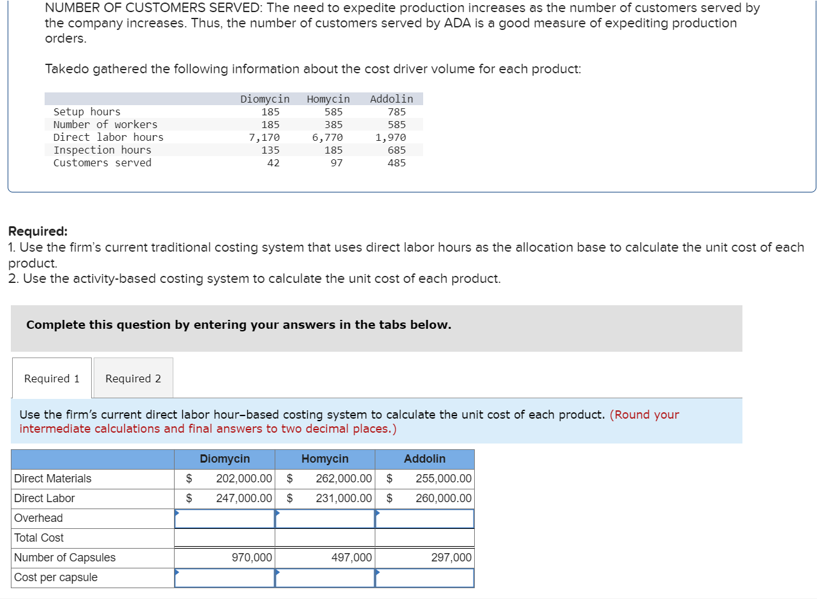Viewport: 817px width, 599px height.
Task: Click Addolin direct labor value 260,000.00
Action: [x=444, y=498]
